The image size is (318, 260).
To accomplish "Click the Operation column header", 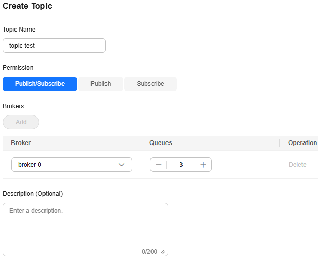I will [x=302, y=143].
